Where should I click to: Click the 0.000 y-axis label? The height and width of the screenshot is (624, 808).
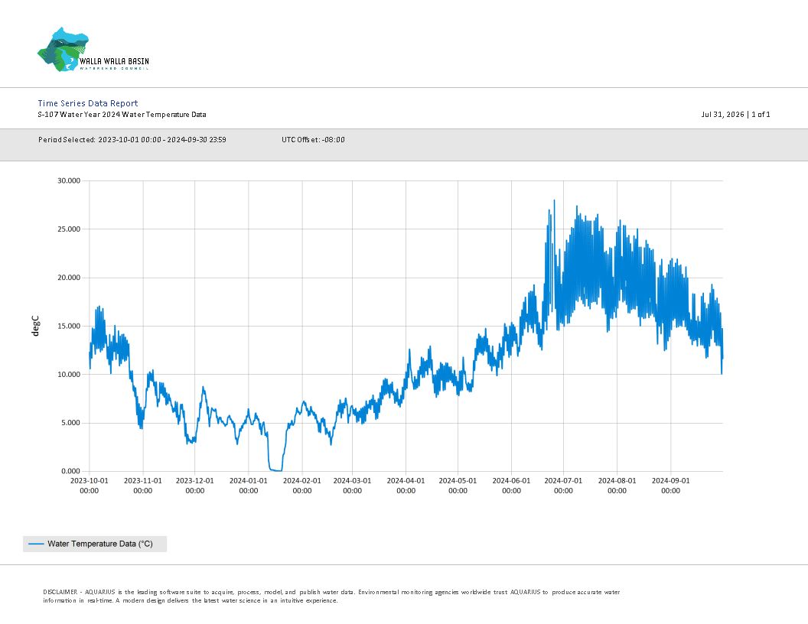tap(71, 471)
